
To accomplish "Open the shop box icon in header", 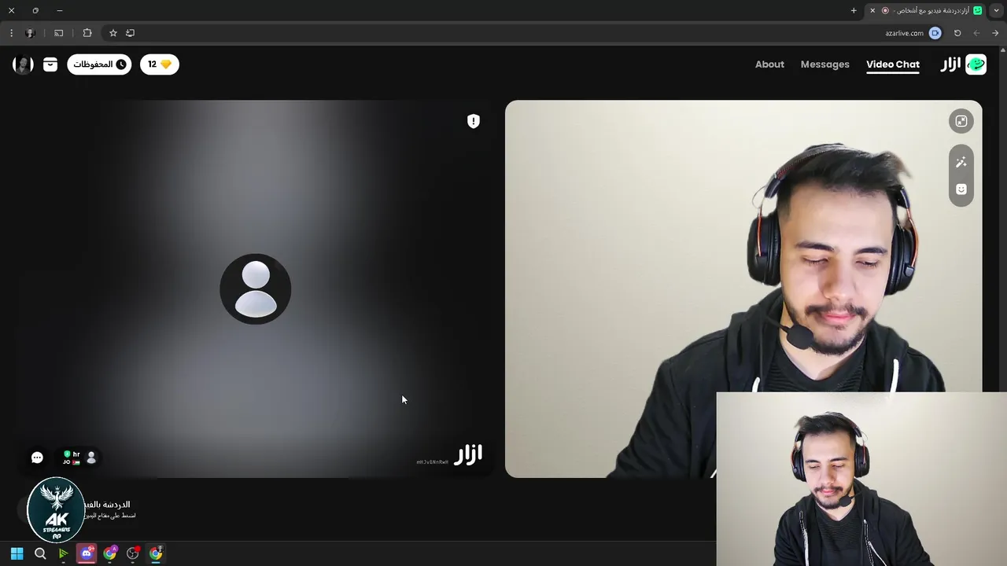I will [50, 64].
